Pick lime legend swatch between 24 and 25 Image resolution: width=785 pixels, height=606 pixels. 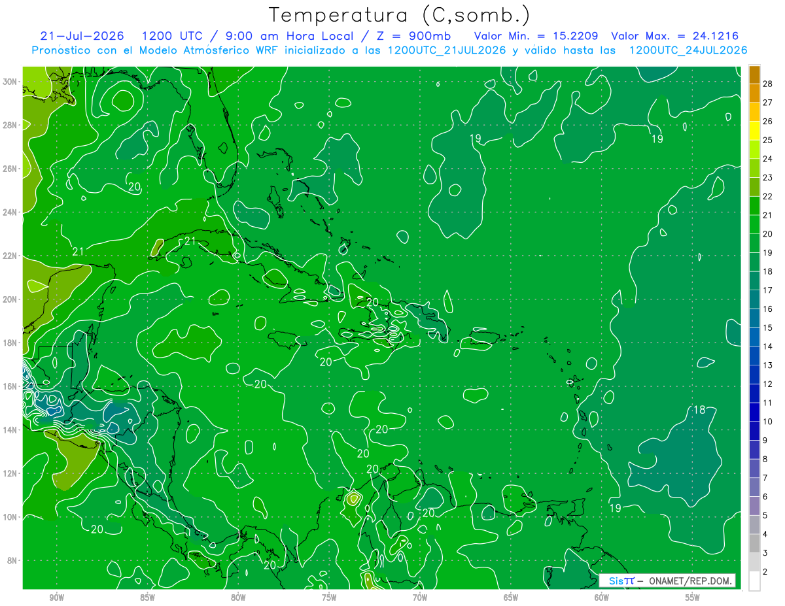coord(754,150)
